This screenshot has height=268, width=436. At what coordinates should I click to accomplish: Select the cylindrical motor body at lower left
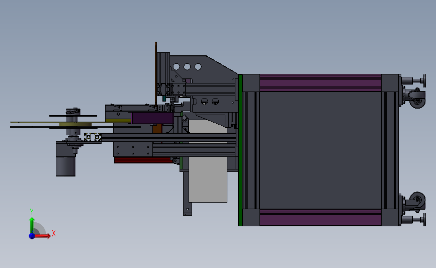(x=65, y=166)
